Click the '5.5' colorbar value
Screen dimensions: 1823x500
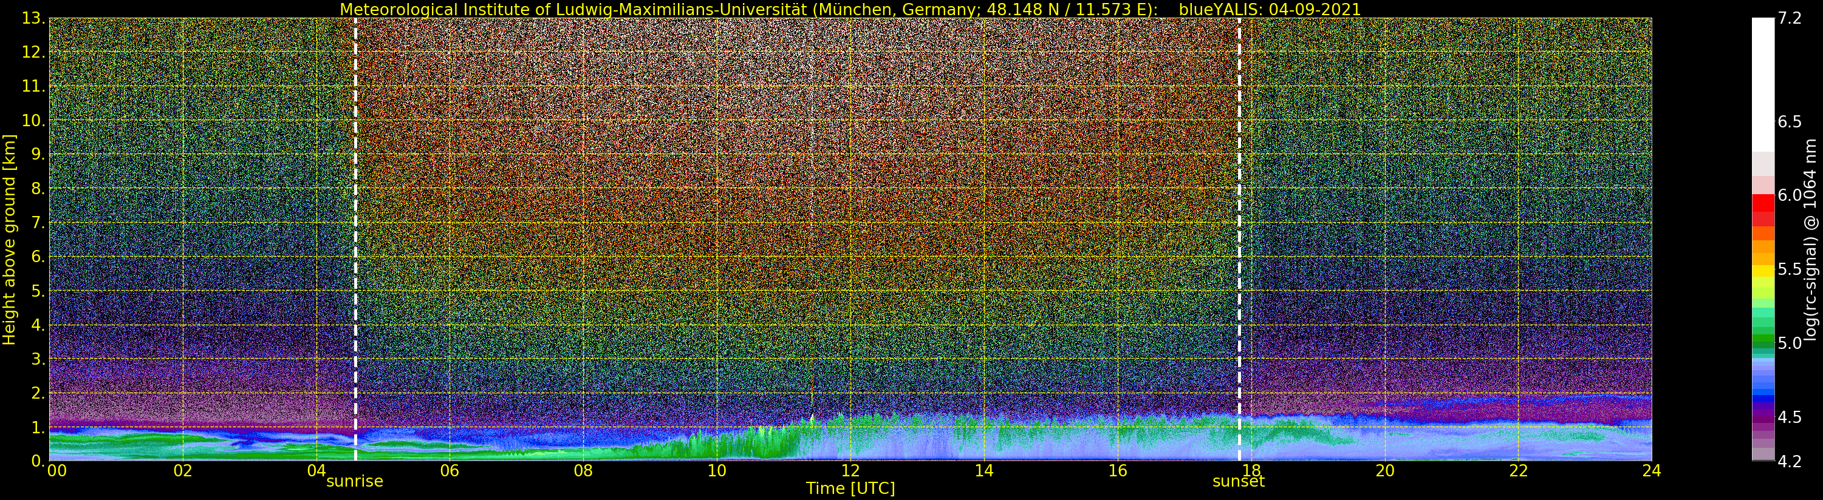(1790, 269)
